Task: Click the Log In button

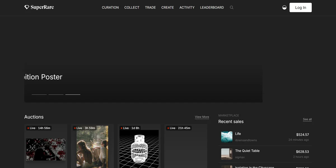Action: pyautogui.click(x=300, y=8)
